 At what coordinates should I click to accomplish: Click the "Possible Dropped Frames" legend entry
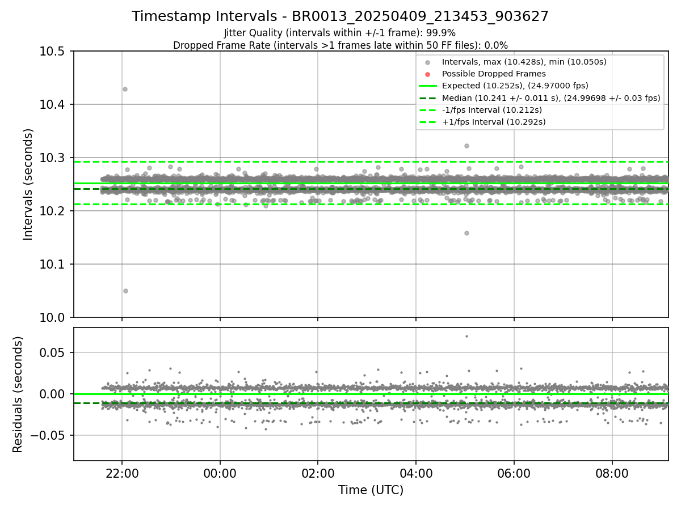[494, 74]
